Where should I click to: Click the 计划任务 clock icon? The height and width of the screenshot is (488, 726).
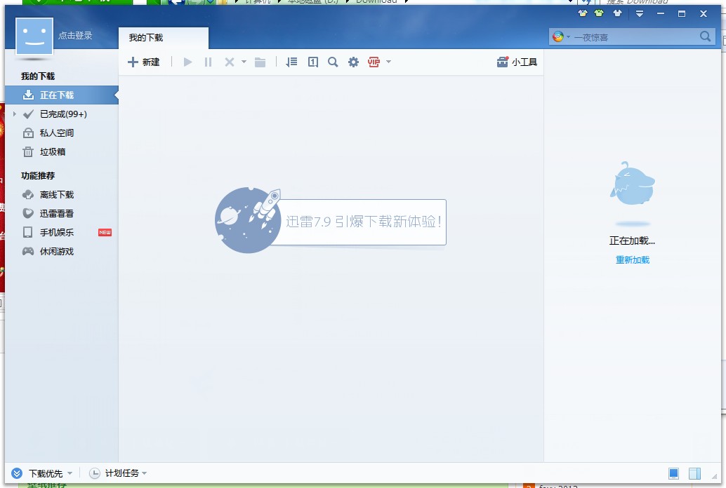click(x=95, y=473)
